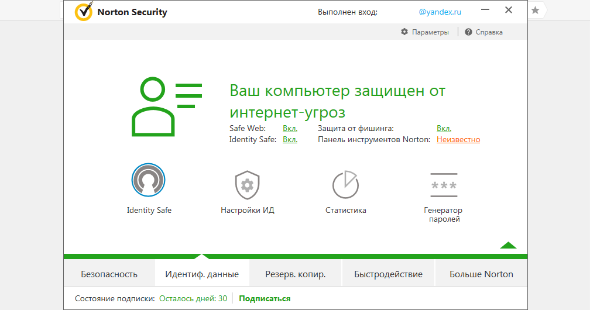Click Выполнен вход label

pyautogui.click(x=347, y=12)
